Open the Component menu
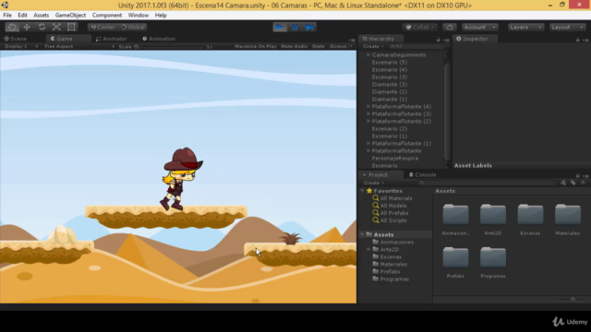591x332 pixels. 107,15
